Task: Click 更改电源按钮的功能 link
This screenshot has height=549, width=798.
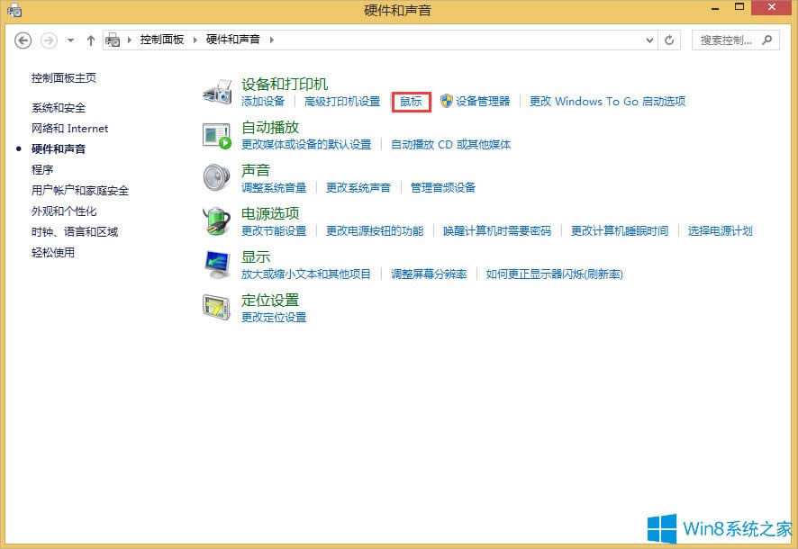Action: pyautogui.click(x=375, y=231)
